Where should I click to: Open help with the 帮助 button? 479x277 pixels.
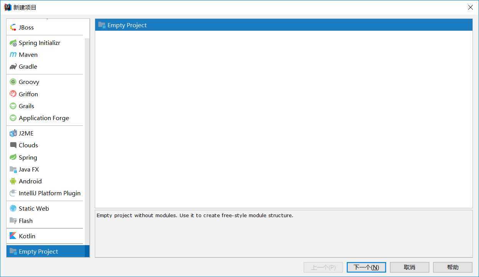pyautogui.click(x=453, y=267)
